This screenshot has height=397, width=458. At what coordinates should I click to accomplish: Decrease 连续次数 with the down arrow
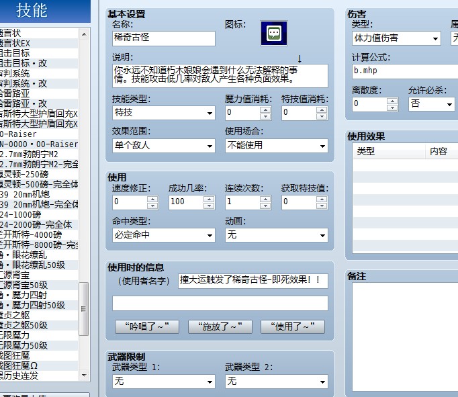(x=265, y=206)
